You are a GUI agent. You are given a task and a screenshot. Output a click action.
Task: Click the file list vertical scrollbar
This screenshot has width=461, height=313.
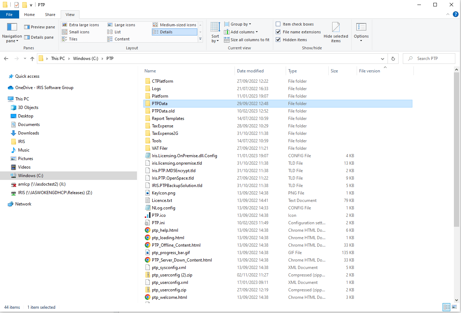click(x=456, y=149)
